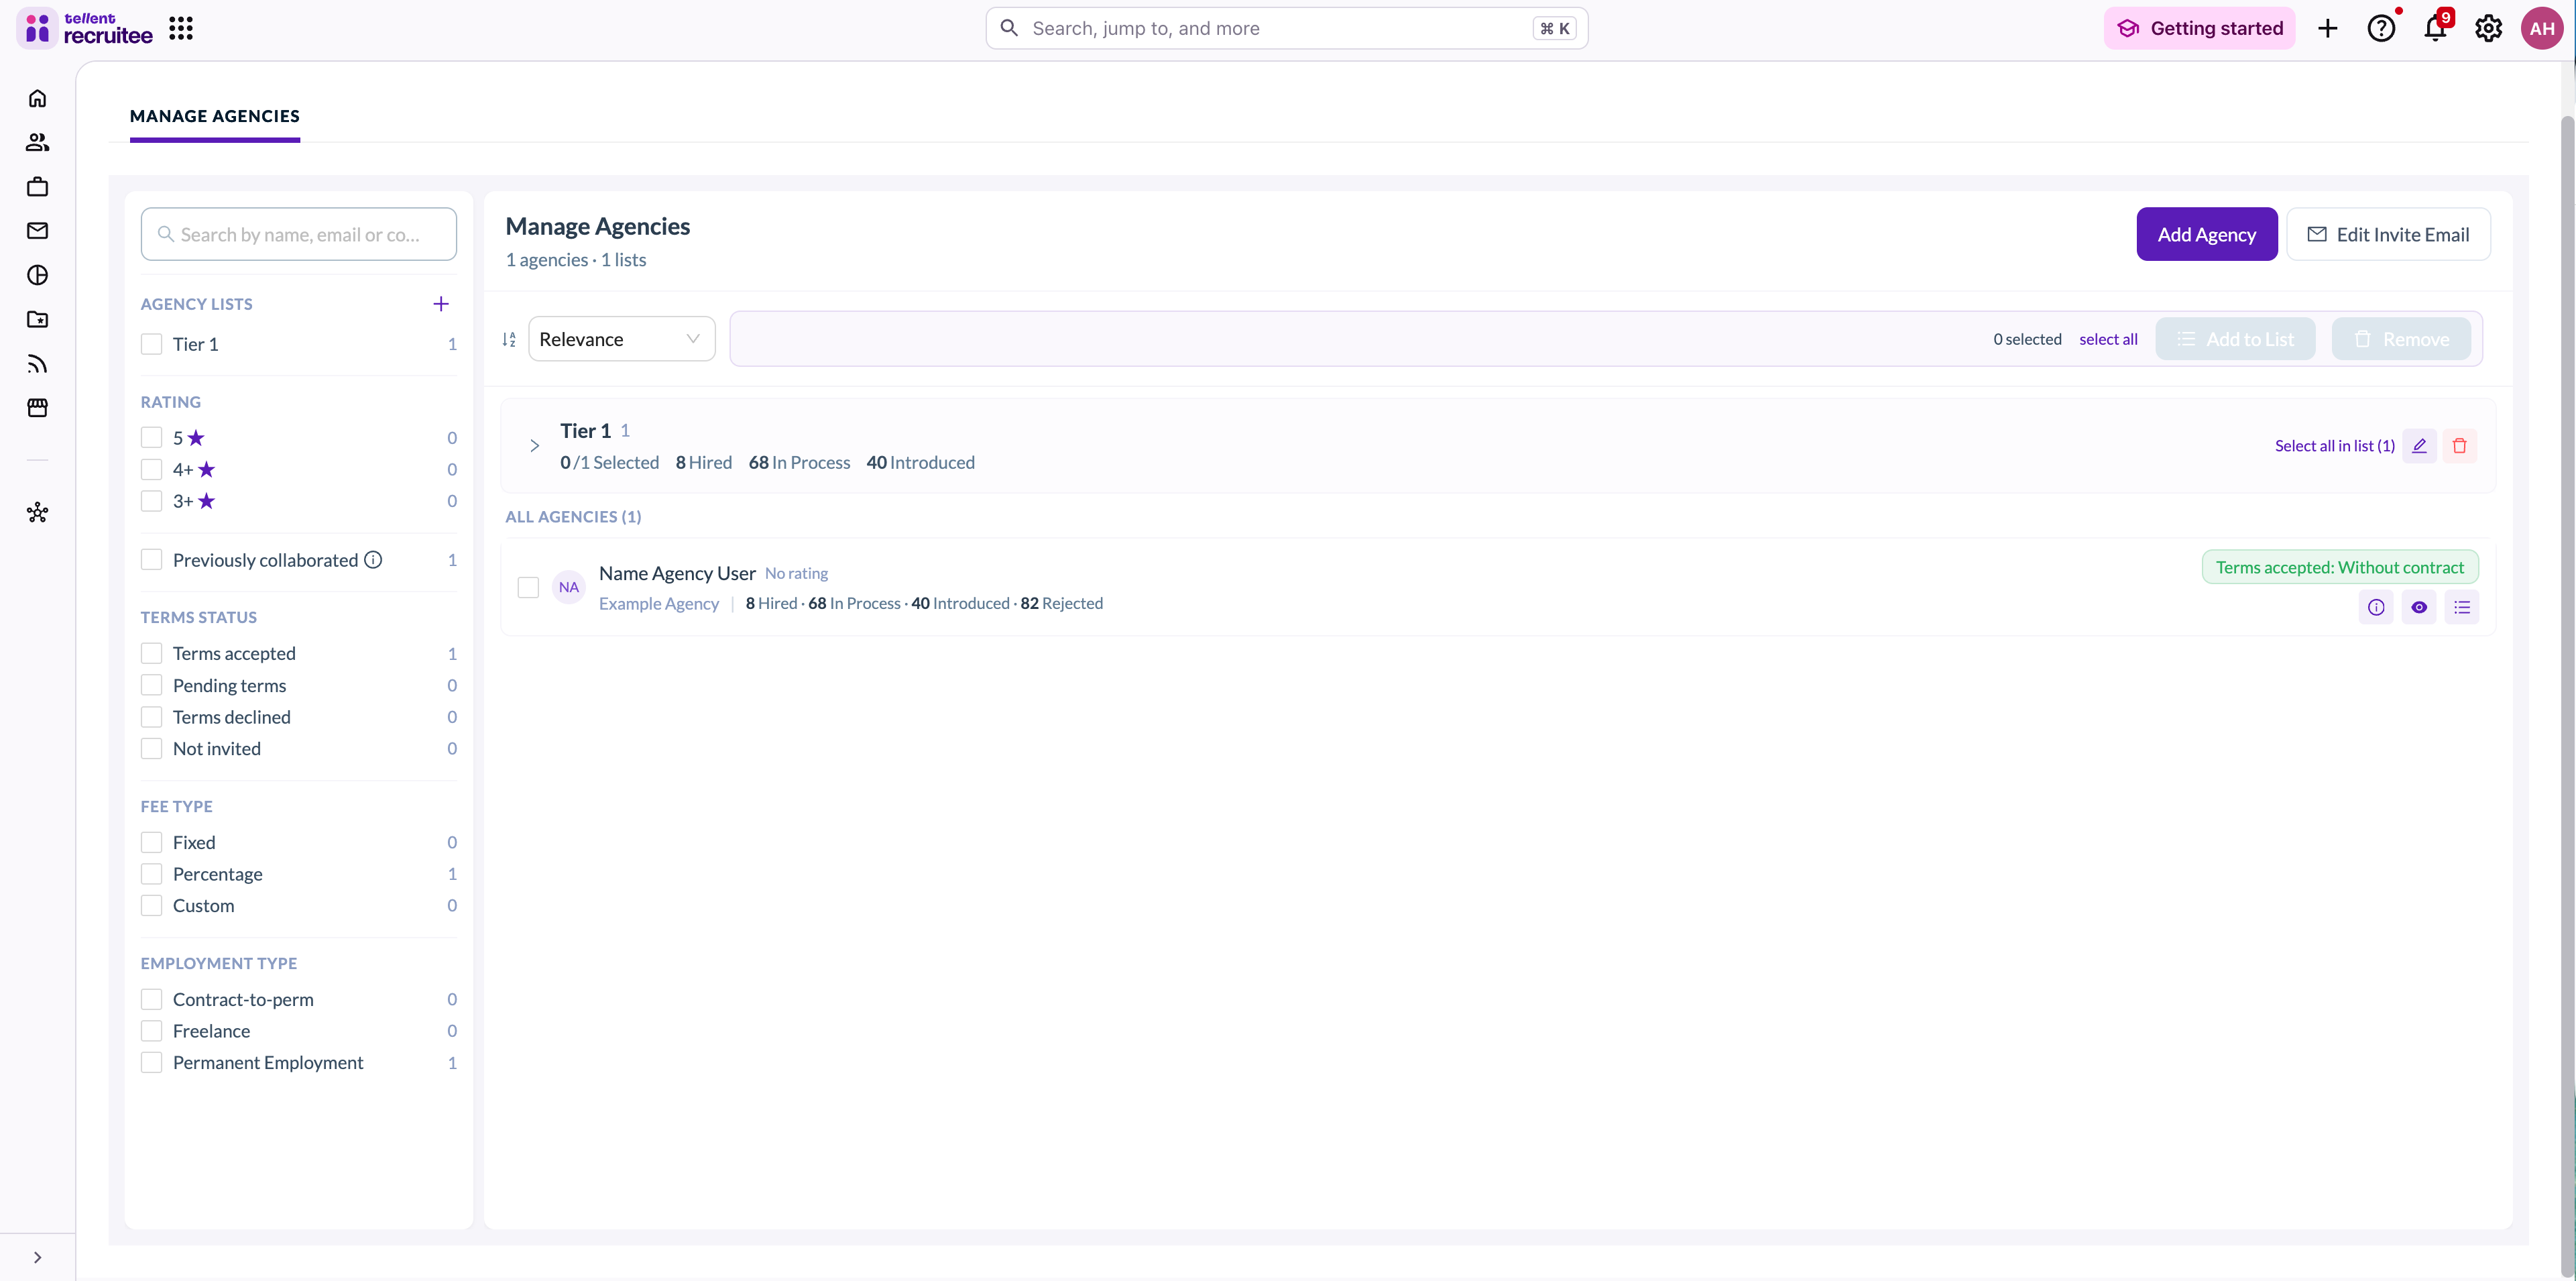Check the Custom fee type filter
The image size is (2576, 1281).
[152, 905]
